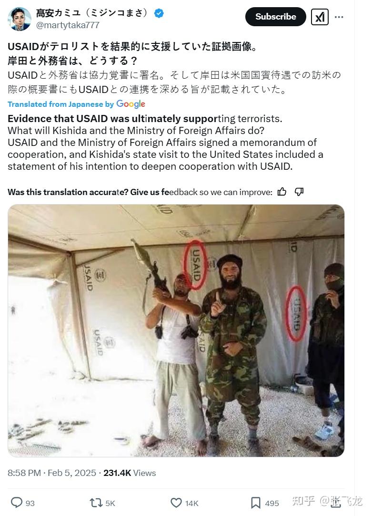The width and height of the screenshot is (372, 516).
Task: Click the repost icon with 5K
Action: [x=96, y=503]
